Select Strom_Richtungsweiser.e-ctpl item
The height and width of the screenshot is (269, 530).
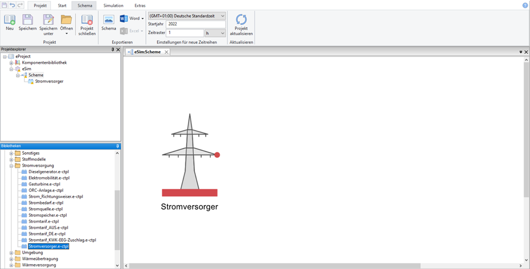(x=55, y=196)
